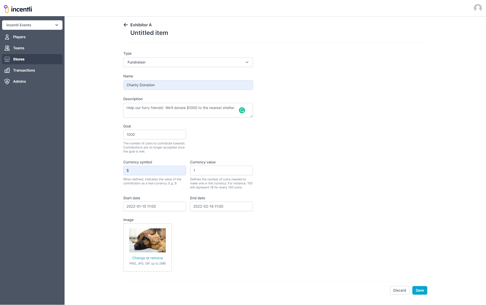This screenshot has height=305, width=486.
Task: Click the Stores storefront icon
Action: click(7, 59)
